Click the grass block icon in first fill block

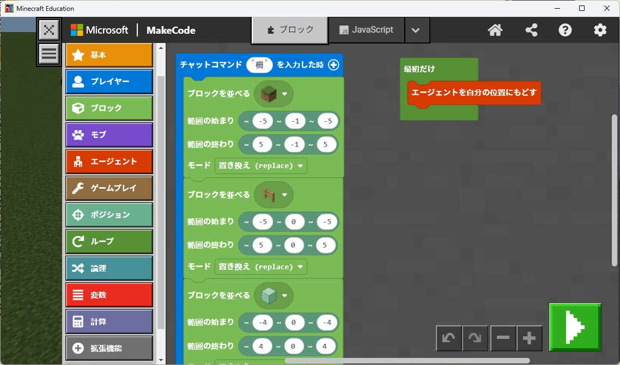tap(269, 94)
